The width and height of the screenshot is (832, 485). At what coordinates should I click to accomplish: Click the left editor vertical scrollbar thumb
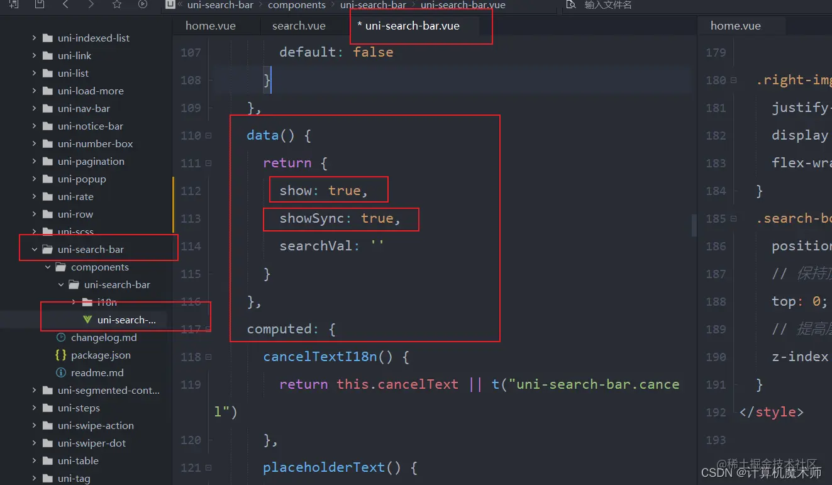(694, 225)
